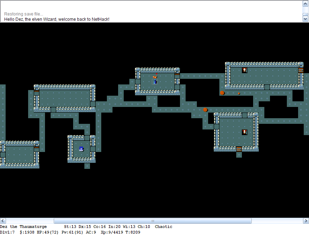Click the lower east doorway of the wizard's room

pyautogui.click(x=177, y=87)
